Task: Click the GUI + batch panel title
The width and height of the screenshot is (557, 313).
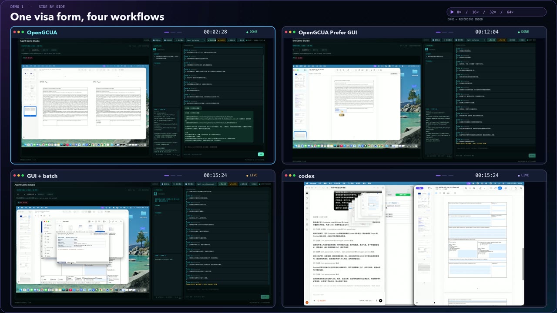Action: (42, 176)
